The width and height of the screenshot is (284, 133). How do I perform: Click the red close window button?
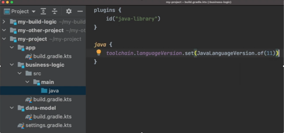coord(3,2)
